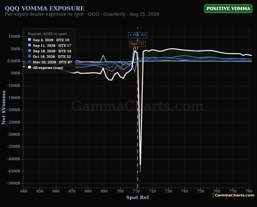The image size is (257, 207).
Task: Click the 'Net $Vomma' y-axis title
Action: pyautogui.click(x=3, y=107)
